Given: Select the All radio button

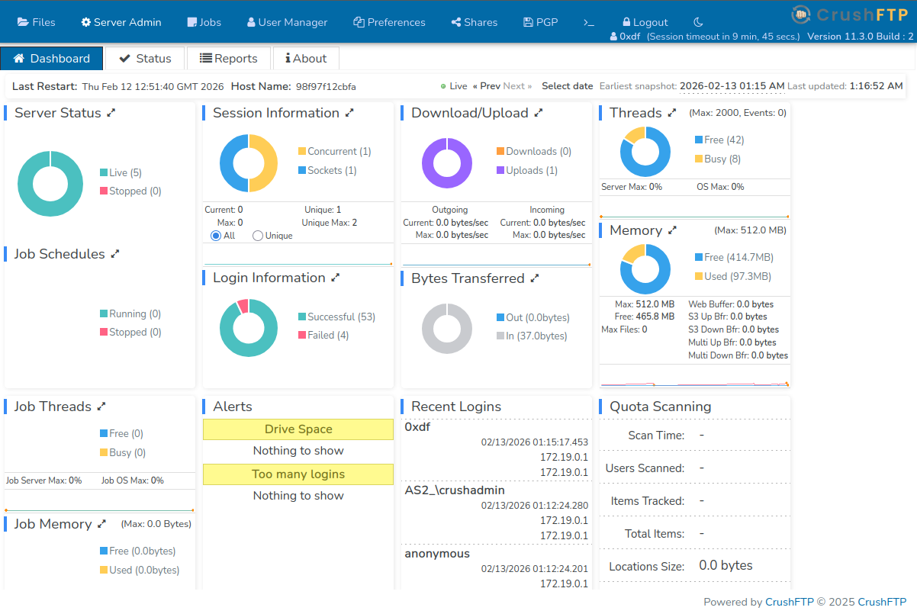Looking at the screenshot, I should coord(216,236).
